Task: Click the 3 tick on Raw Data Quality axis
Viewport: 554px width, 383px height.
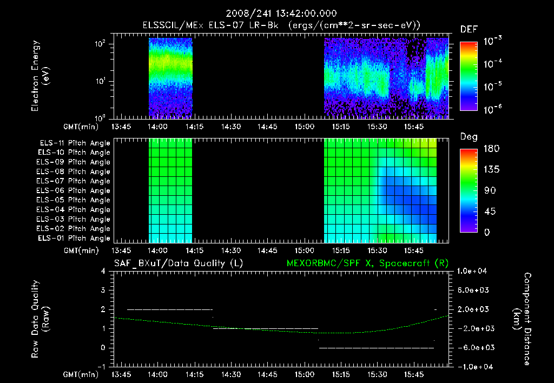Action: [x=103, y=290]
